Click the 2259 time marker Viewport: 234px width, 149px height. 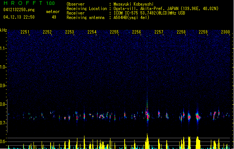(203, 32)
